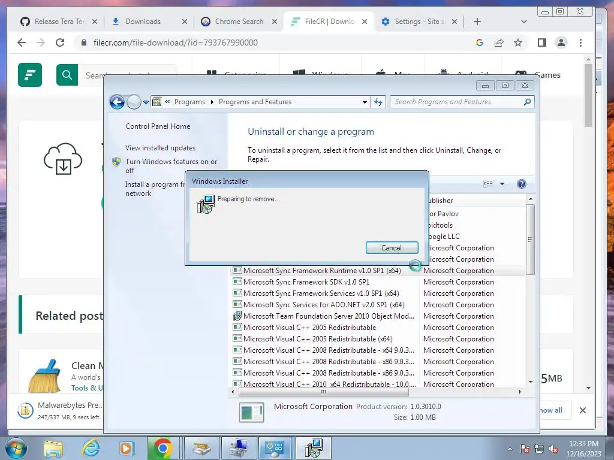Select Microsoft Visual C++ 2005 Redistributable (x64)
Viewport: 614px width, 460px height.
coord(318,339)
